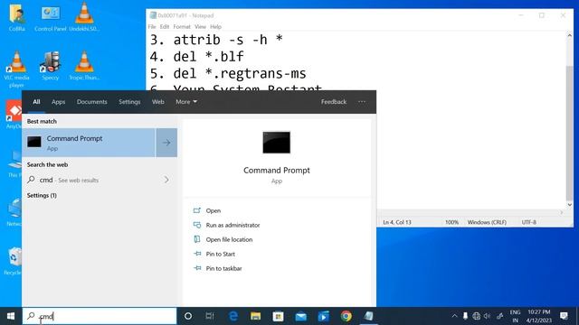Click Notepad scroll down arrow

569,205
